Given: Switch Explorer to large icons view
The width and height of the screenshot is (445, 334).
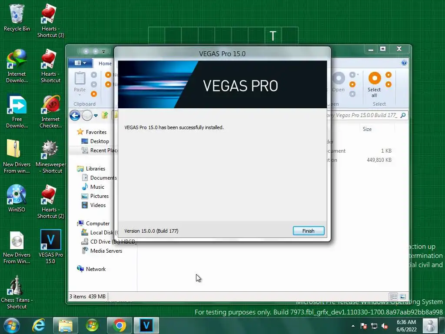Looking at the screenshot, I should [x=403, y=297].
